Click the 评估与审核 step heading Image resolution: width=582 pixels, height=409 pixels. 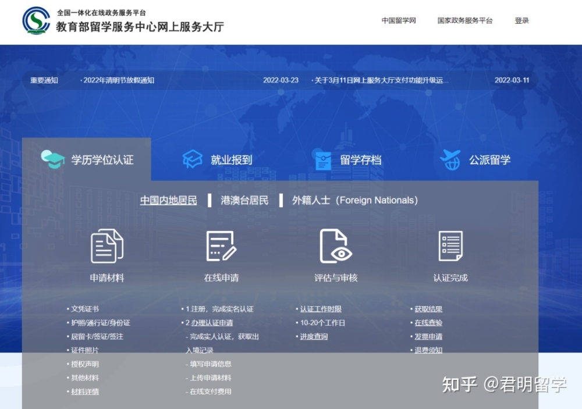point(336,278)
